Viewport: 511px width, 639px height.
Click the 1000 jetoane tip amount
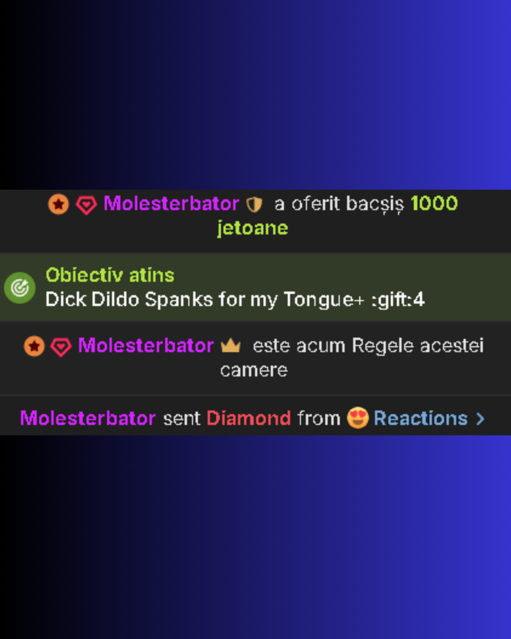point(338,216)
